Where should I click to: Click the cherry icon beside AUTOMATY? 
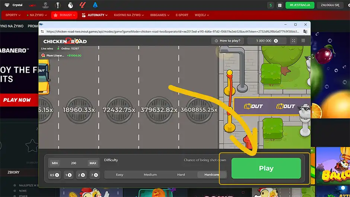[84, 15]
